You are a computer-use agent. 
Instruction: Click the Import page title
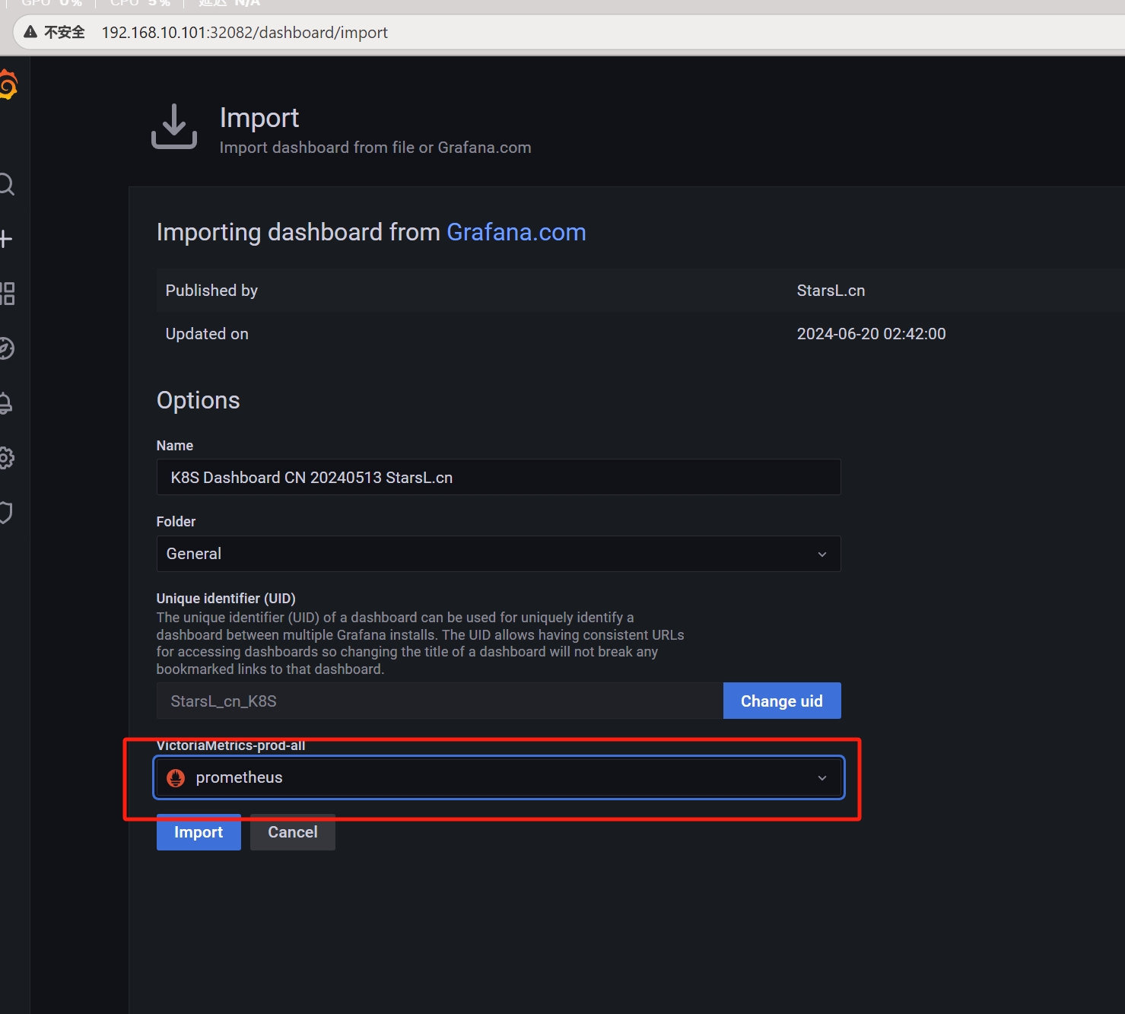(259, 118)
